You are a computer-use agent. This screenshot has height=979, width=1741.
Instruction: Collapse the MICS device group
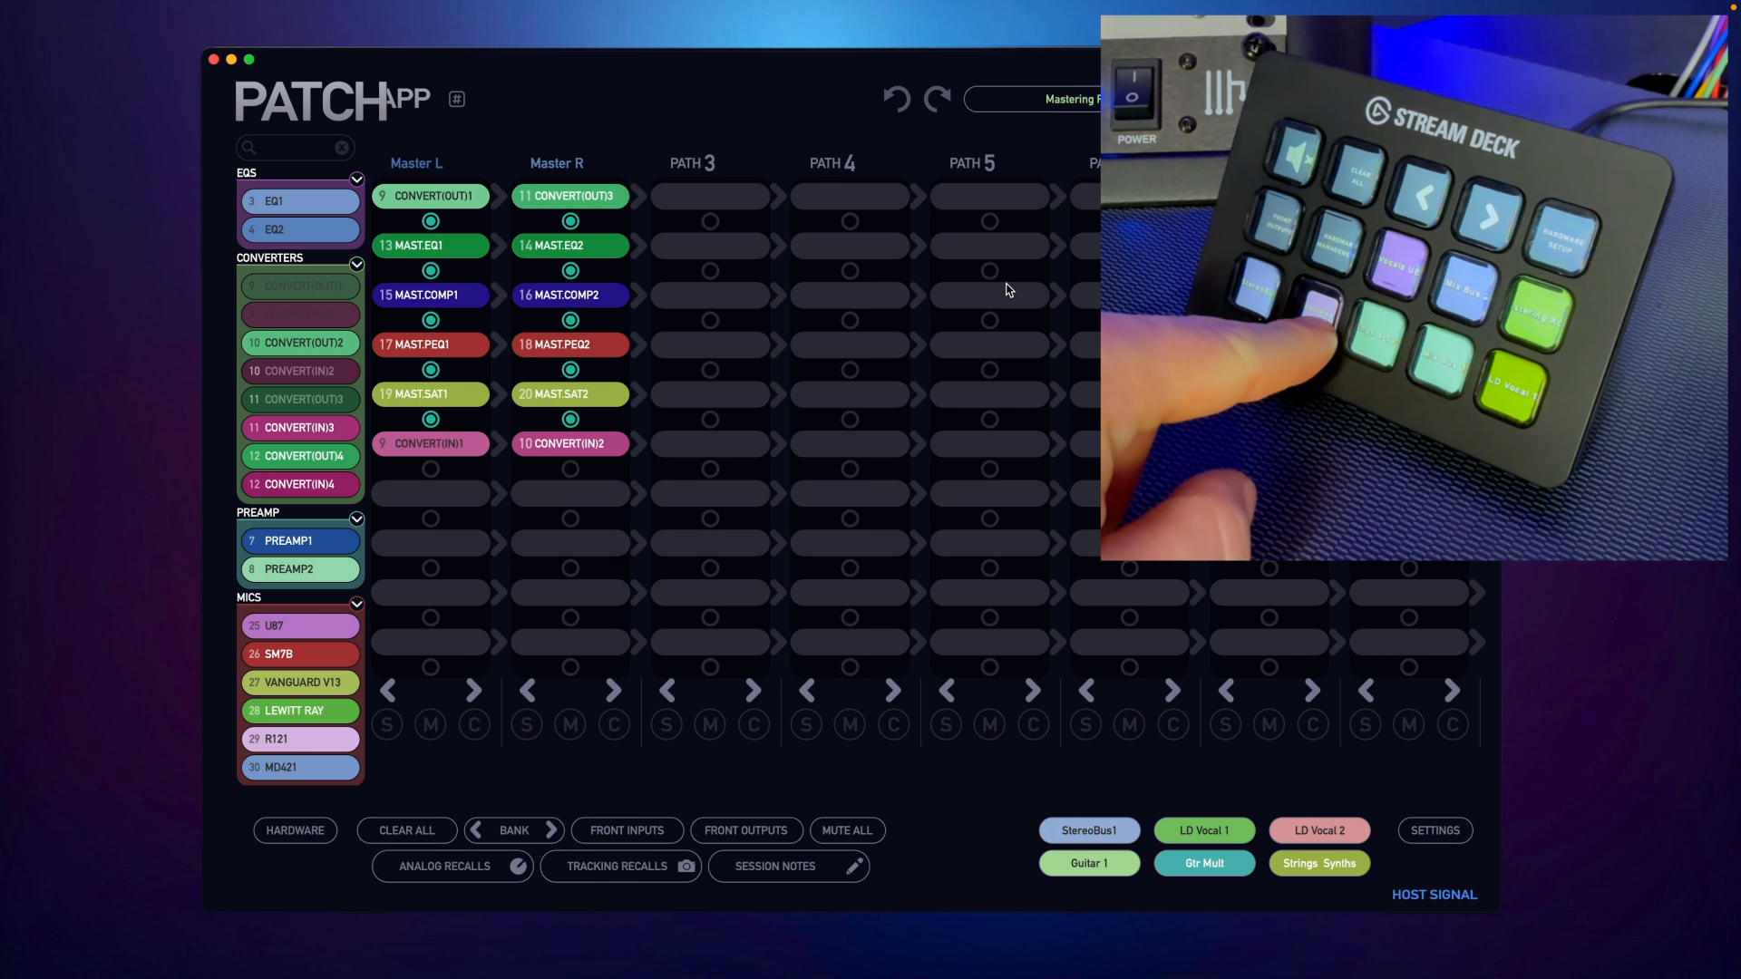coord(356,604)
